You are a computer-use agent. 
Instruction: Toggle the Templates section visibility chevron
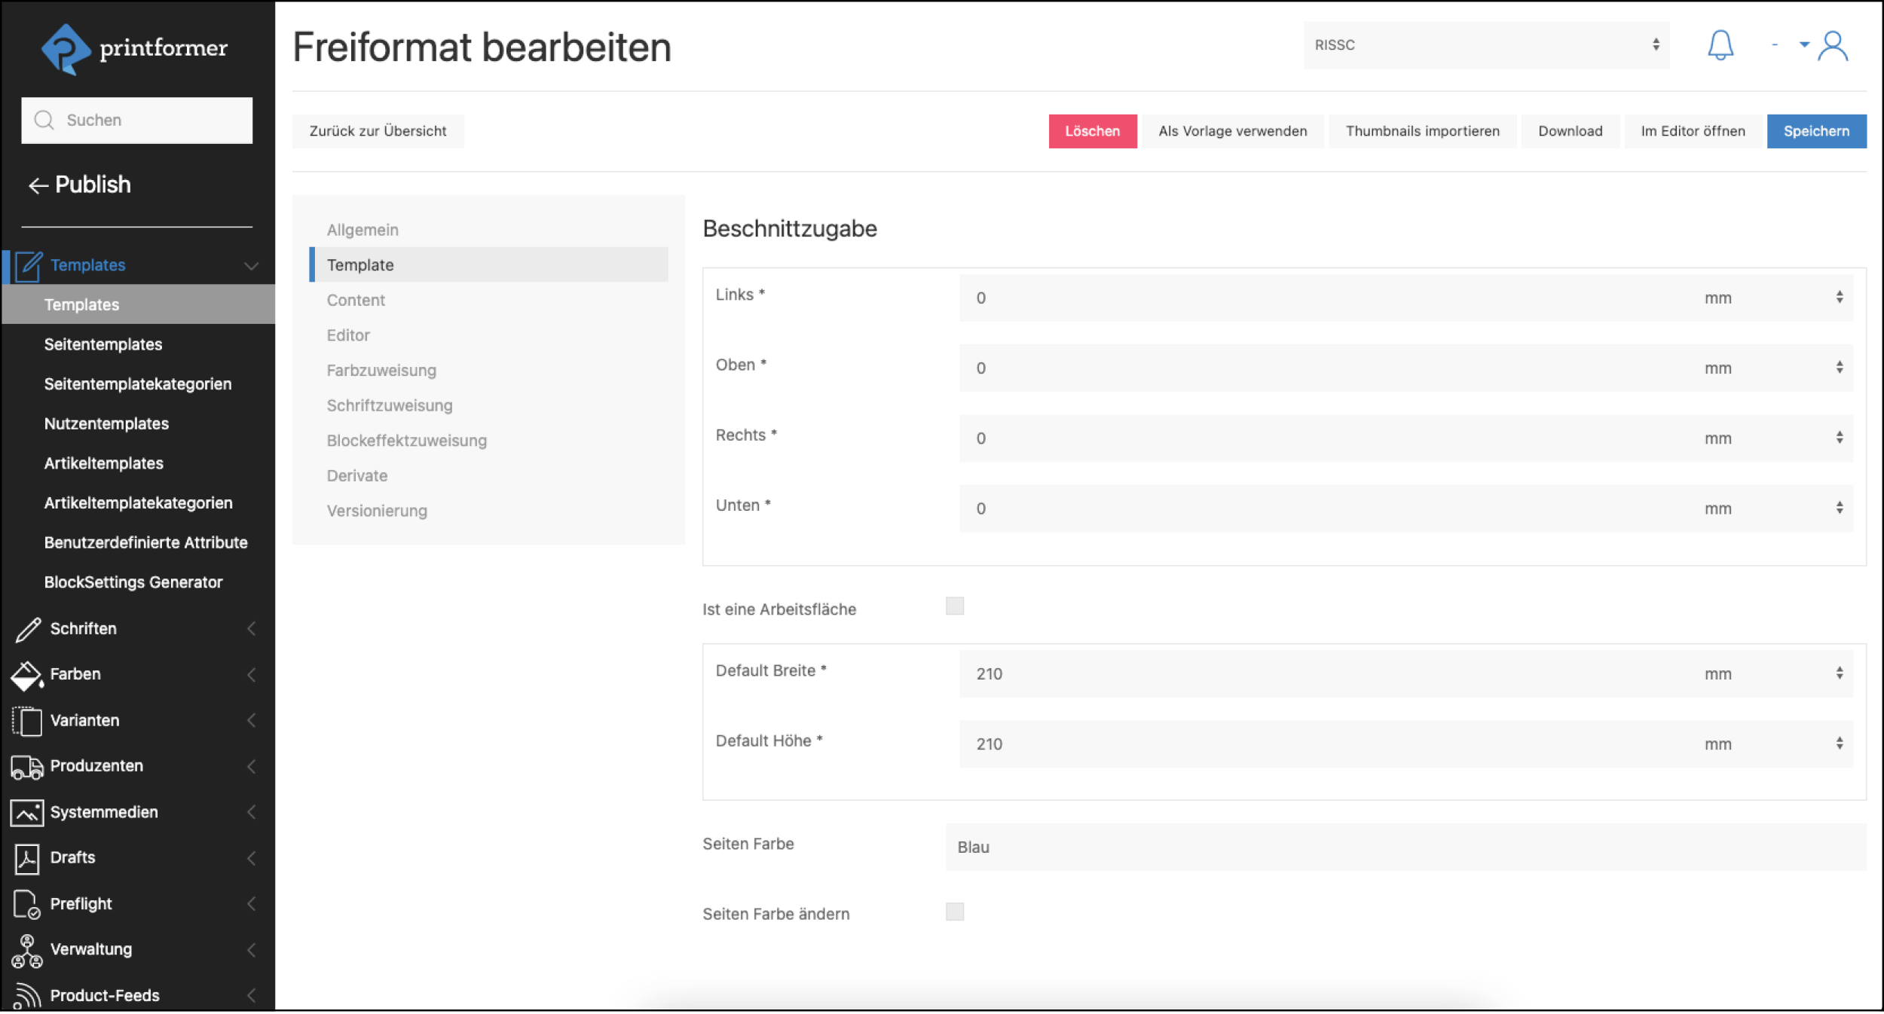(251, 265)
